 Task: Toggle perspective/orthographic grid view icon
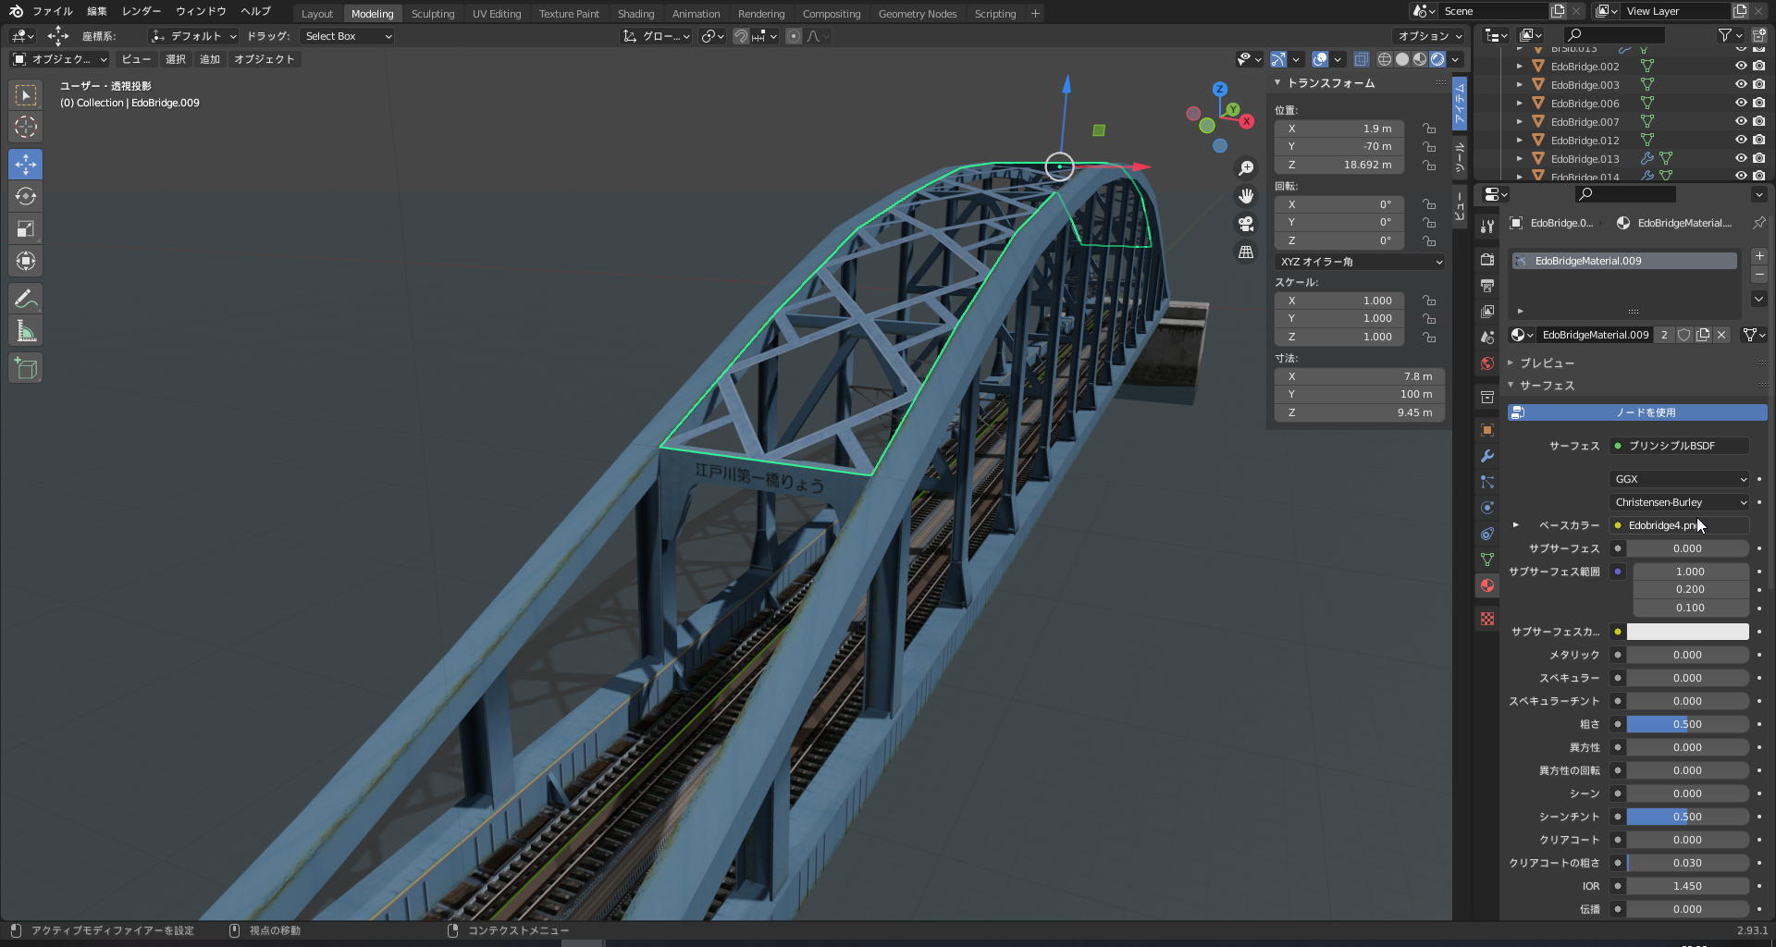(x=1246, y=252)
